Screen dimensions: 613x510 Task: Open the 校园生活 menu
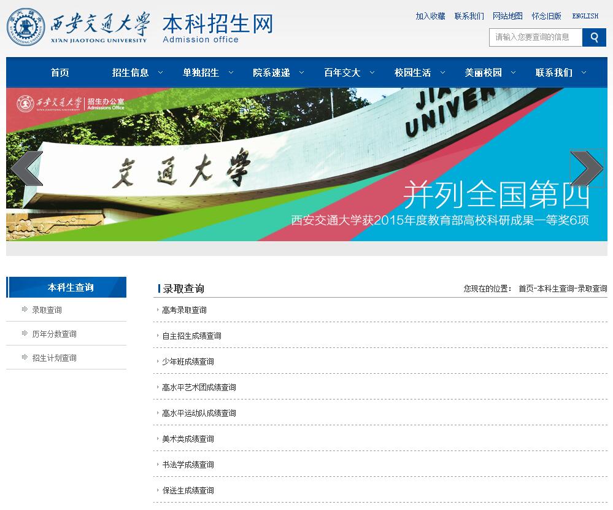tap(412, 72)
